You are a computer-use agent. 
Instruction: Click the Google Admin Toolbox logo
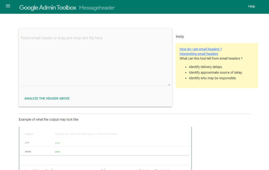pos(48,8)
